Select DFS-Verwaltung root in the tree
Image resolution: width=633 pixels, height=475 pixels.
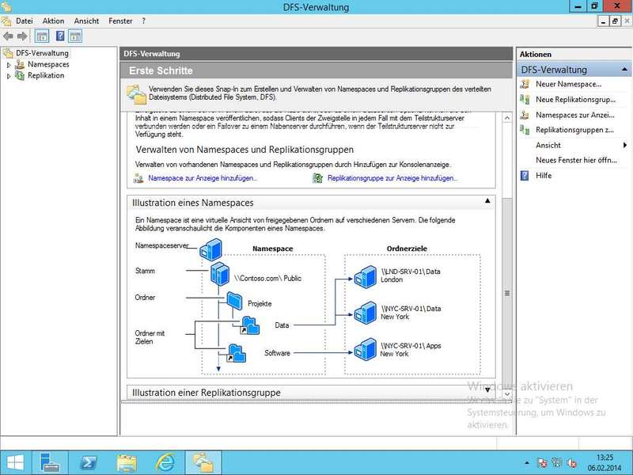pos(43,53)
